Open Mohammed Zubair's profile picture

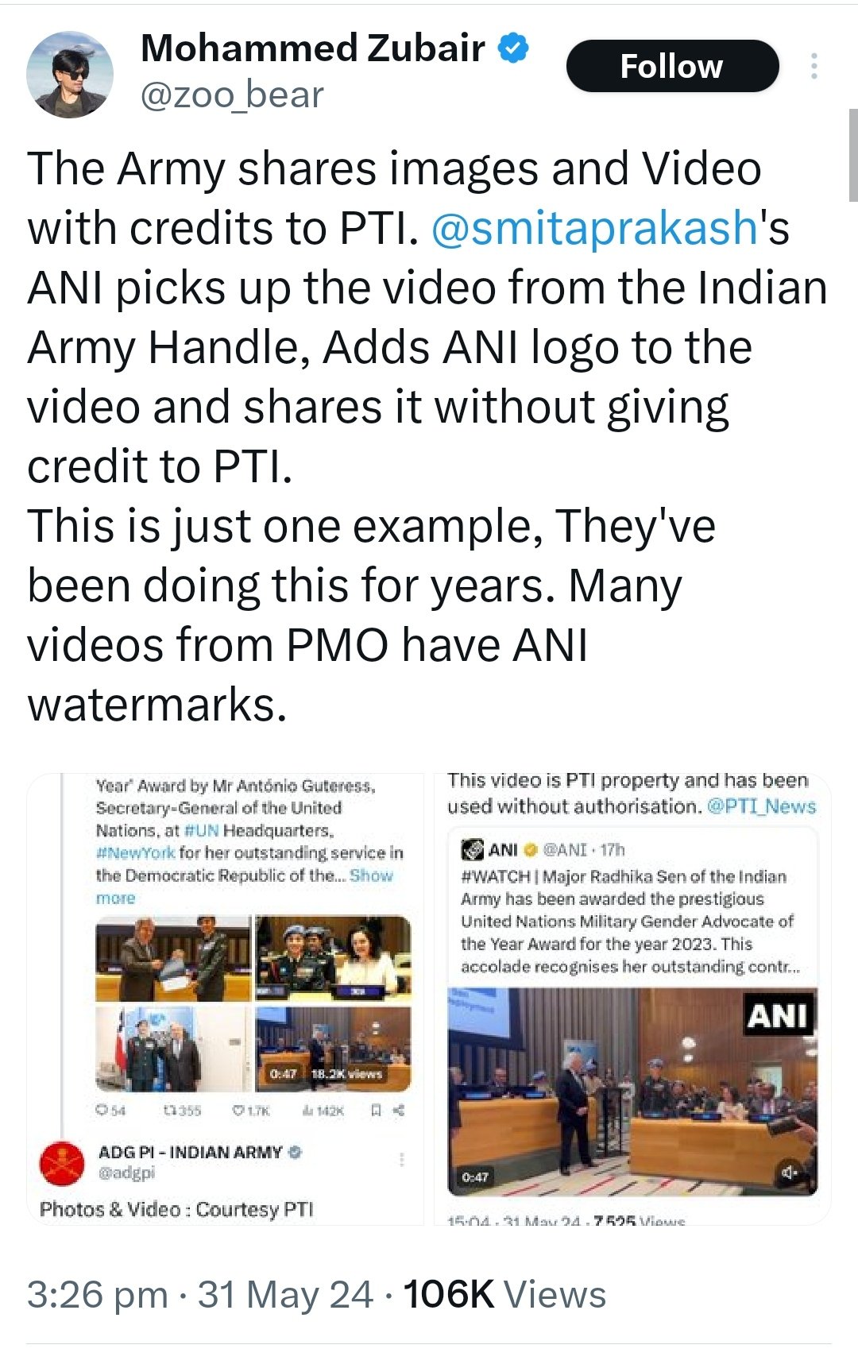coord(70,75)
